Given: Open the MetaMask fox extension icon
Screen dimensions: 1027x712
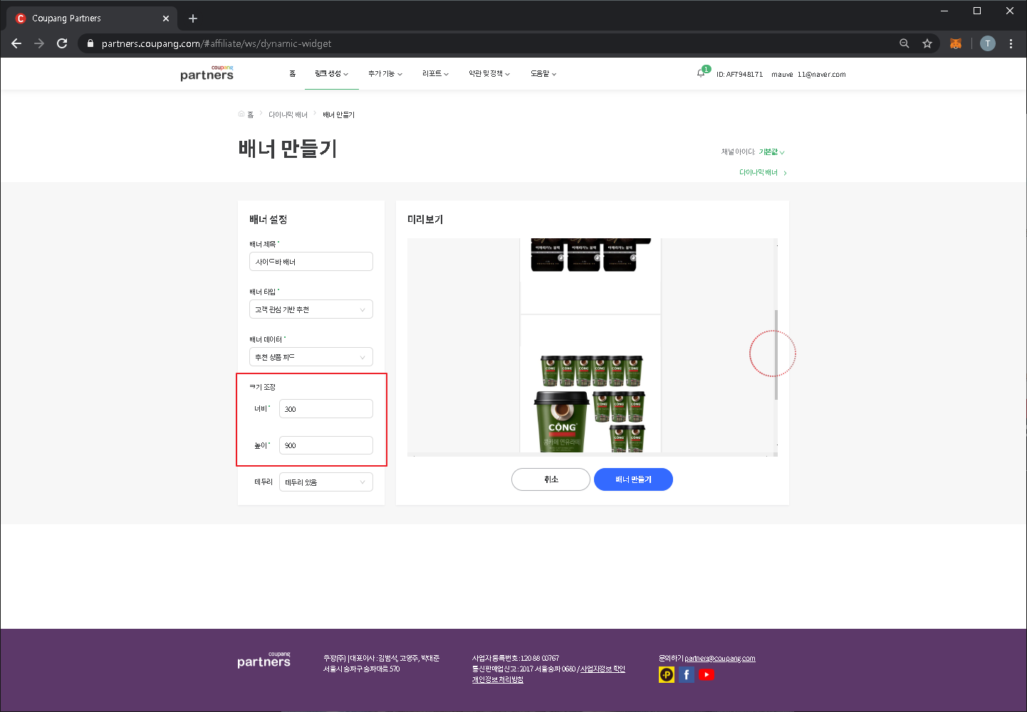Looking at the screenshot, I should point(956,43).
